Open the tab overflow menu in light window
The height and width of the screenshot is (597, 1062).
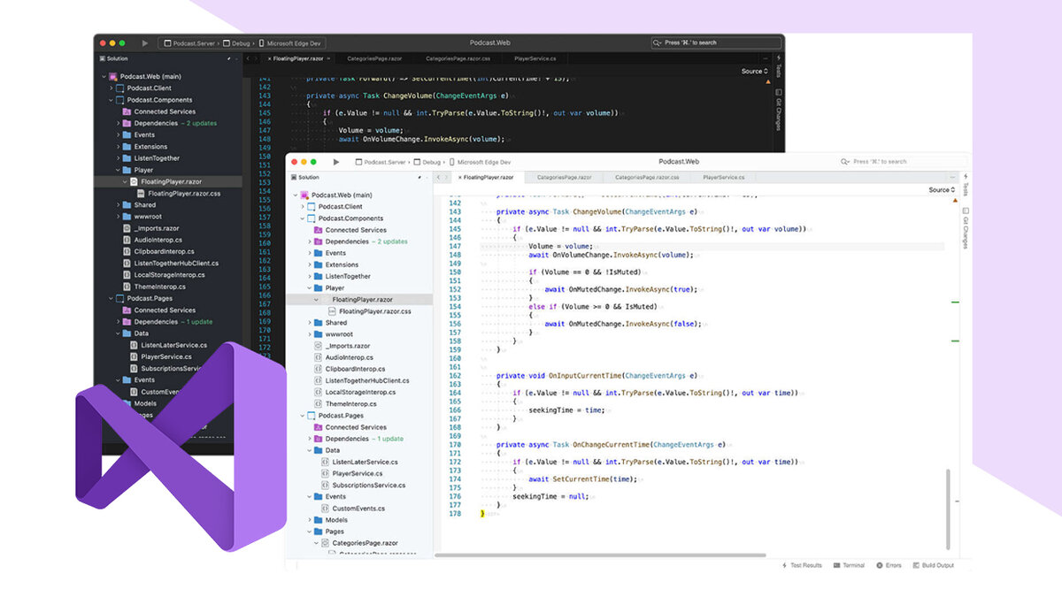[951, 177]
